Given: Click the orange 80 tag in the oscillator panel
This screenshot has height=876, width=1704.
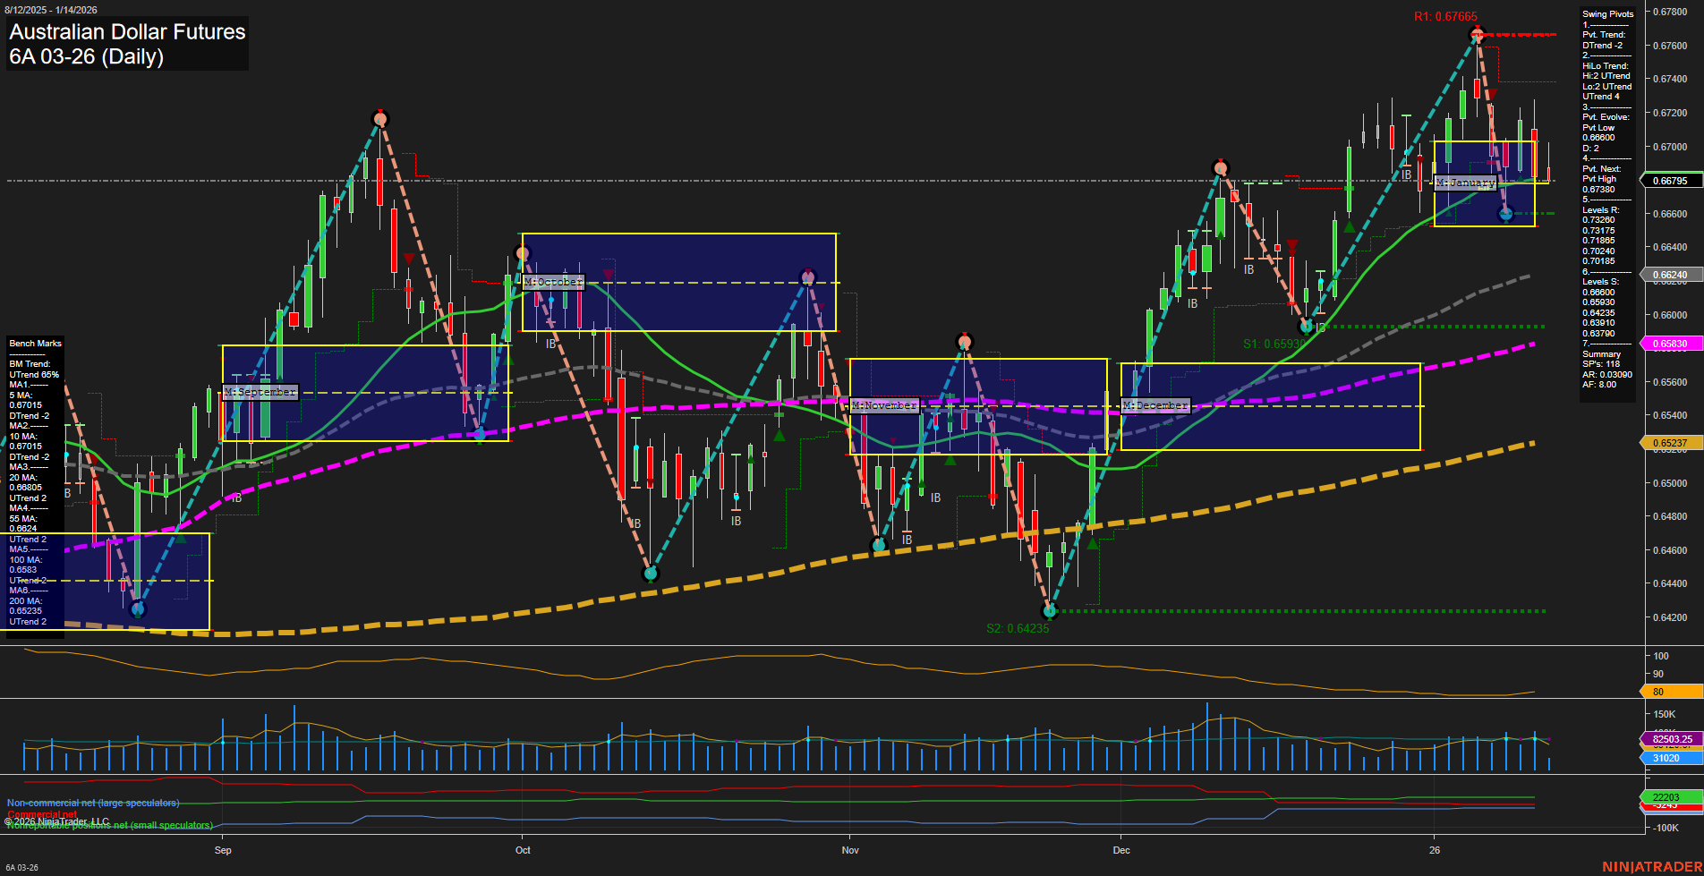Looking at the screenshot, I should point(1659,692).
